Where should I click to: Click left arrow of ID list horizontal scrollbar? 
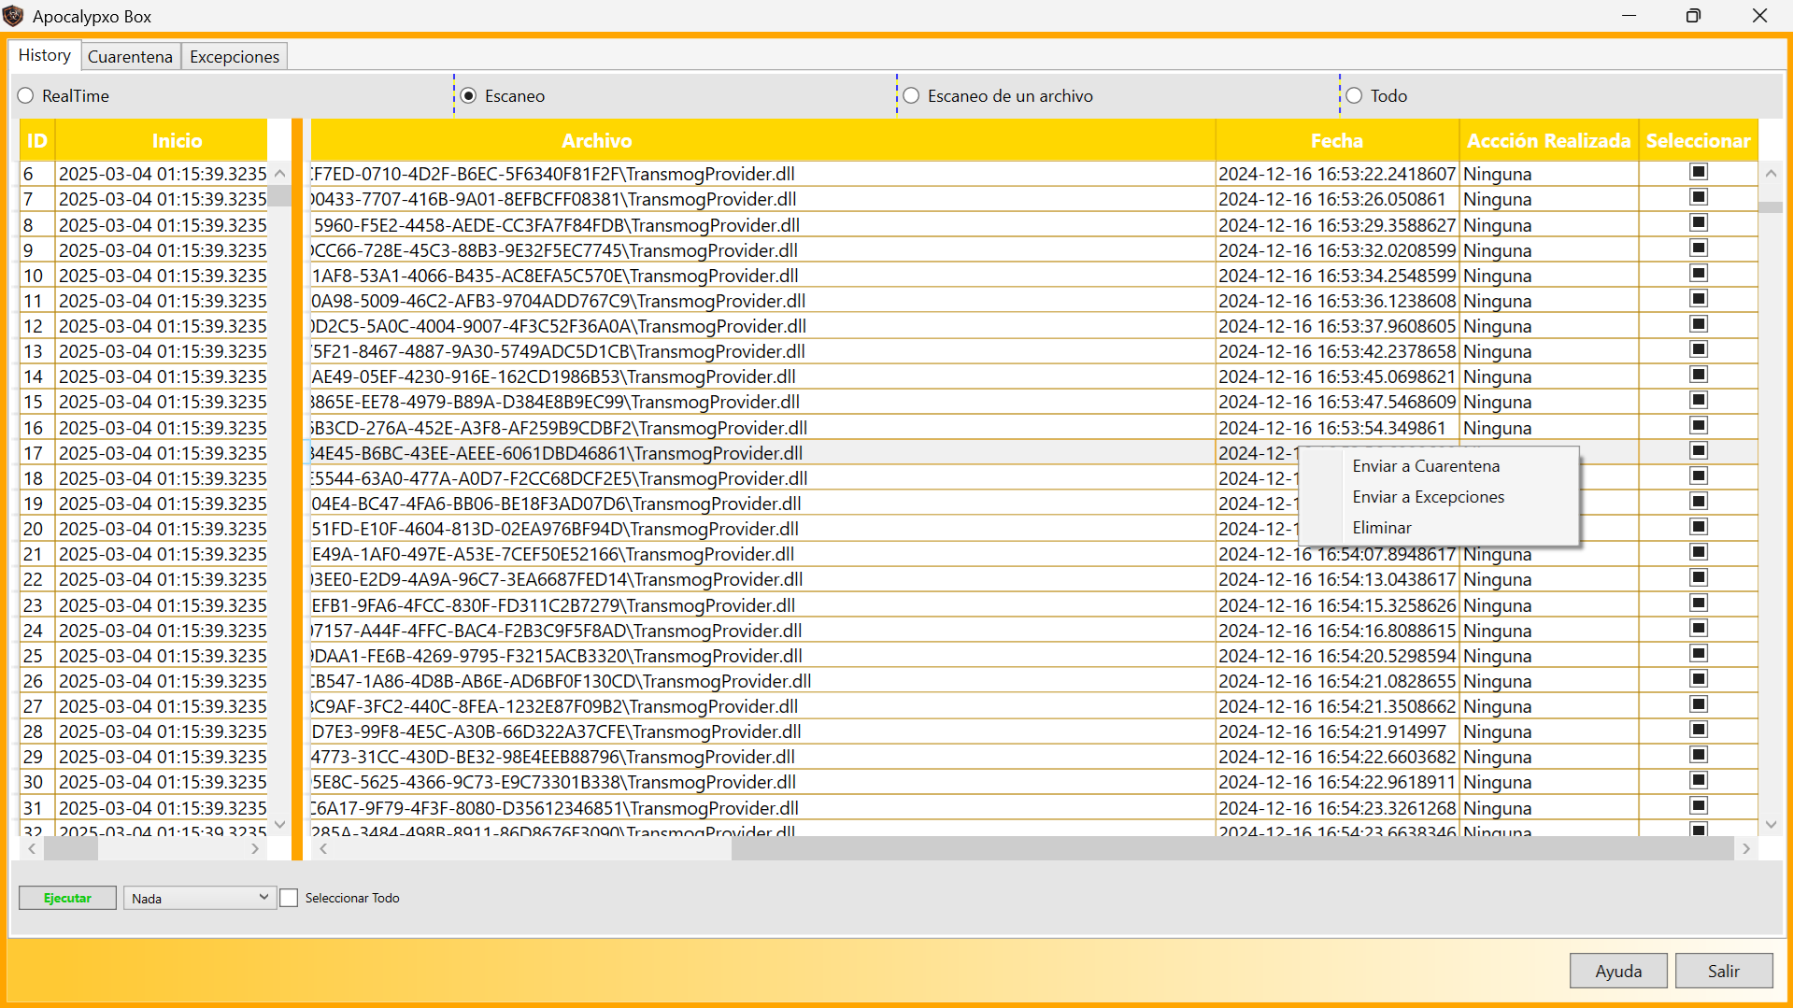[32, 849]
